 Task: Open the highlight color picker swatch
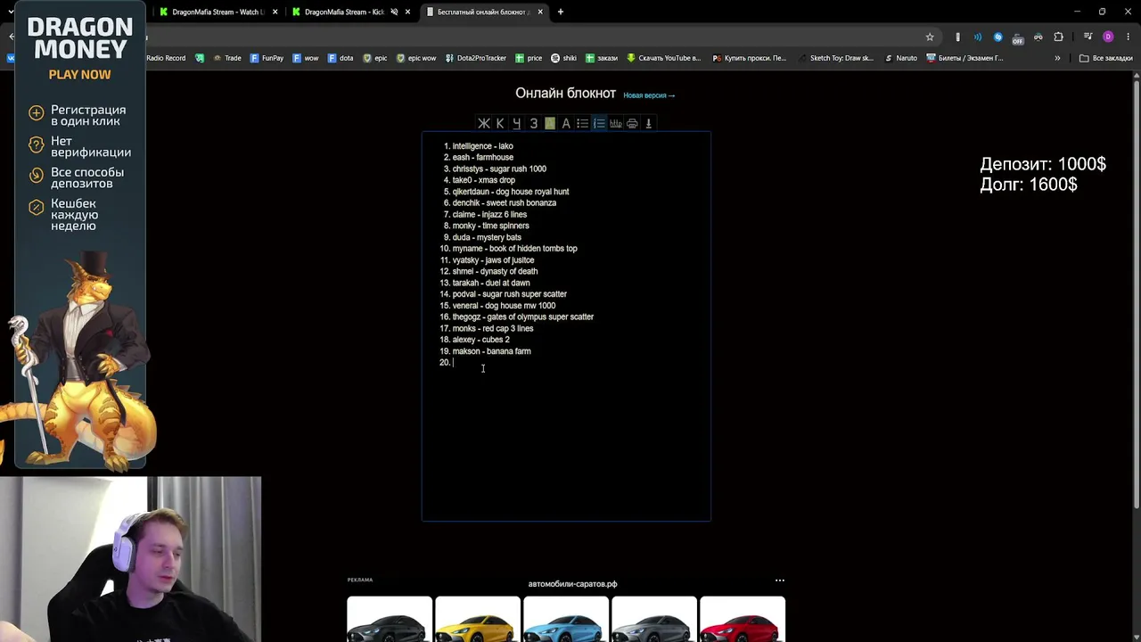tap(550, 124)
